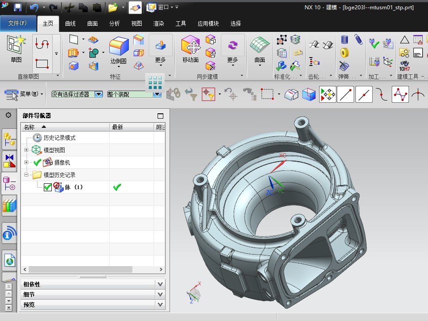Open the Reuse Library books icon

[9, 205]
